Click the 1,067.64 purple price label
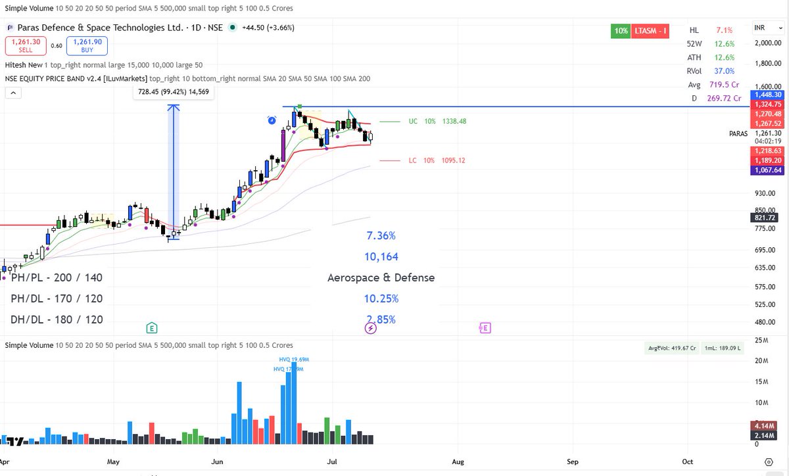Viewport: 789px width, 476px height. [767, 170]
